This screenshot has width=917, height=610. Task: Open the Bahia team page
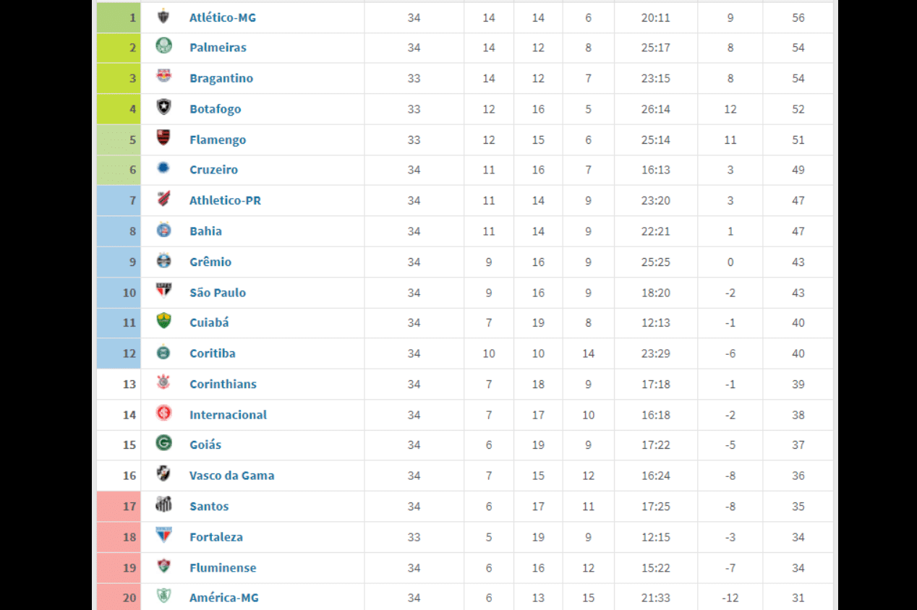pyautogui.click(x=205, y=231)
